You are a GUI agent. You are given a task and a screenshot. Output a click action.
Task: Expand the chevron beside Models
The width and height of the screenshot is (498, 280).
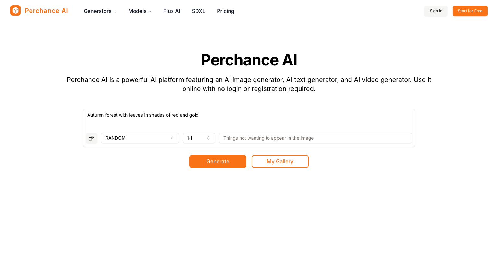[149, 11]
